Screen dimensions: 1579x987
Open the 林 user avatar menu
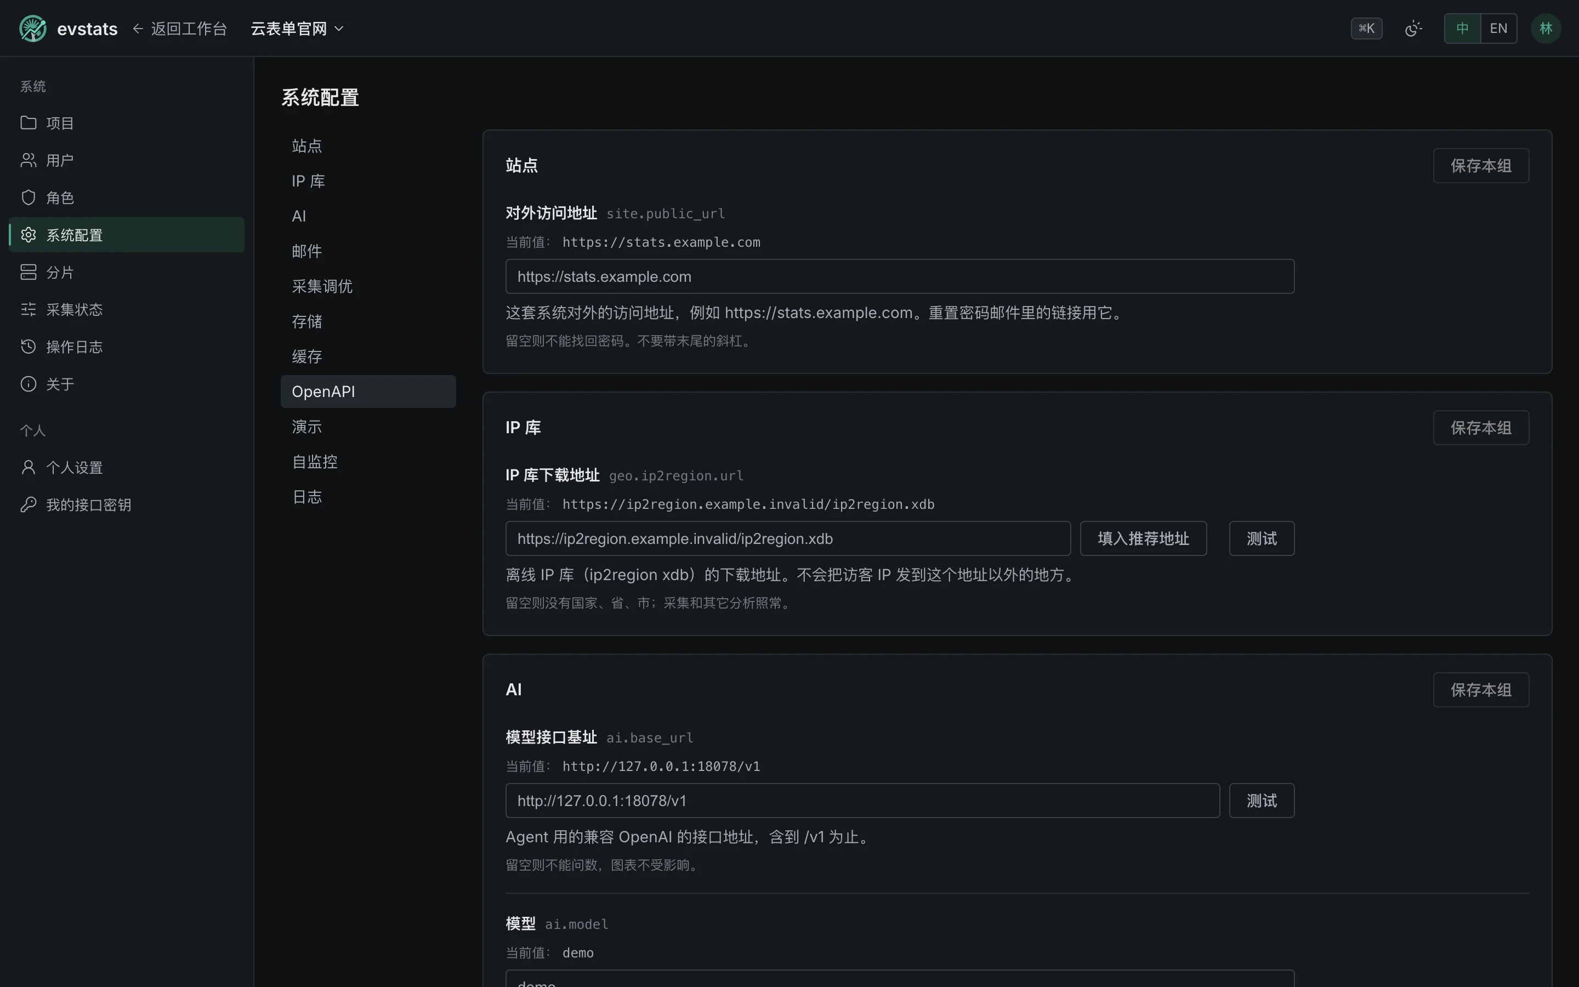(x=1545, y=29)
